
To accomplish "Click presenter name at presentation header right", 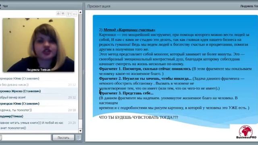I will coord(249,6).
